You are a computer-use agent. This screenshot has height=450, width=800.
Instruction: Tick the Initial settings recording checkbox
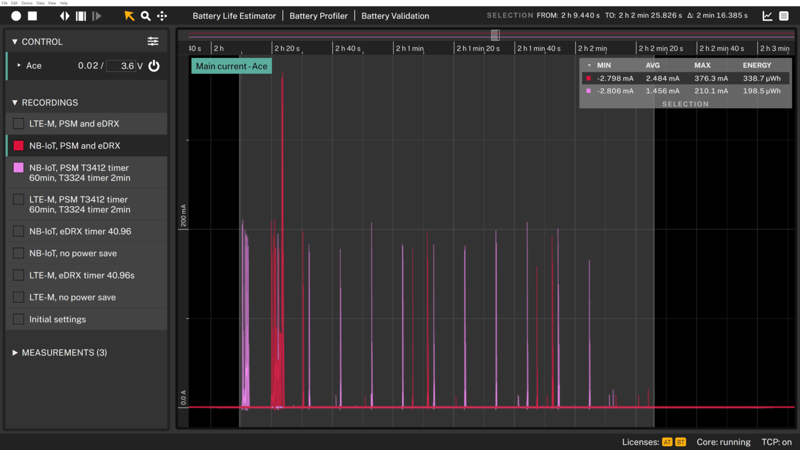pyautogui.click(x=19, y=319)
